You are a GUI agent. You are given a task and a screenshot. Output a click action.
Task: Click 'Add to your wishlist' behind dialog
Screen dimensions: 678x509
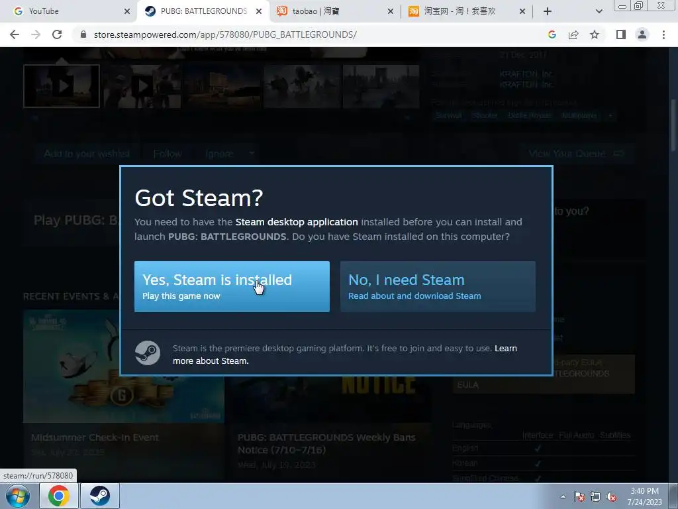(x=87, y=154)
